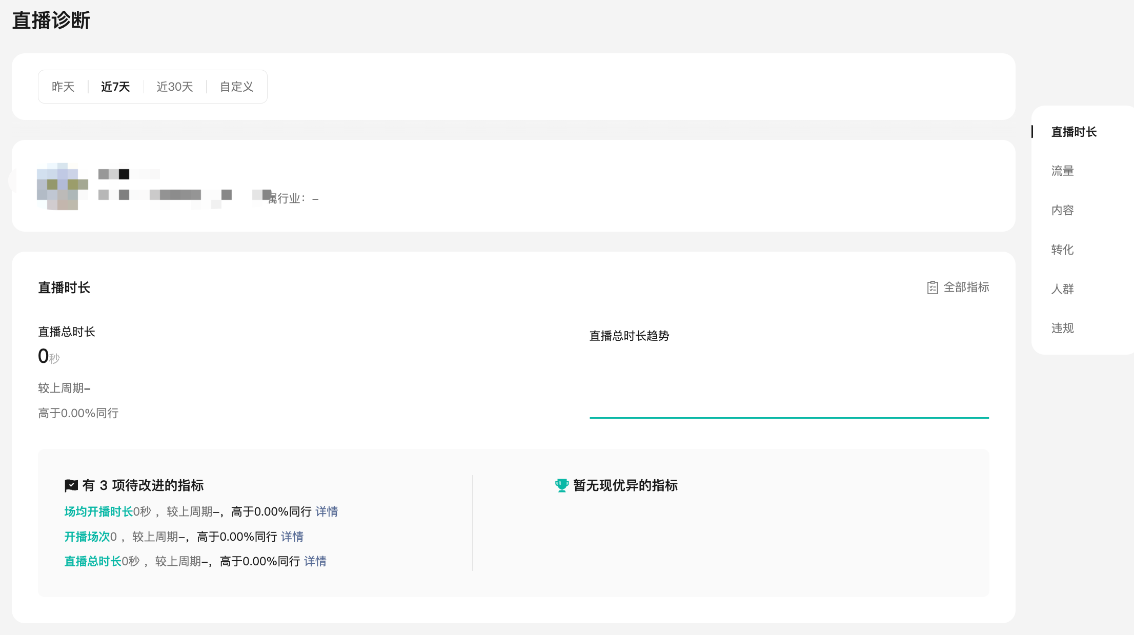Viewport: 1134px width, 635px height.
Task: Click the flag icon beside 待改进的指标
Action: point(71,485)
